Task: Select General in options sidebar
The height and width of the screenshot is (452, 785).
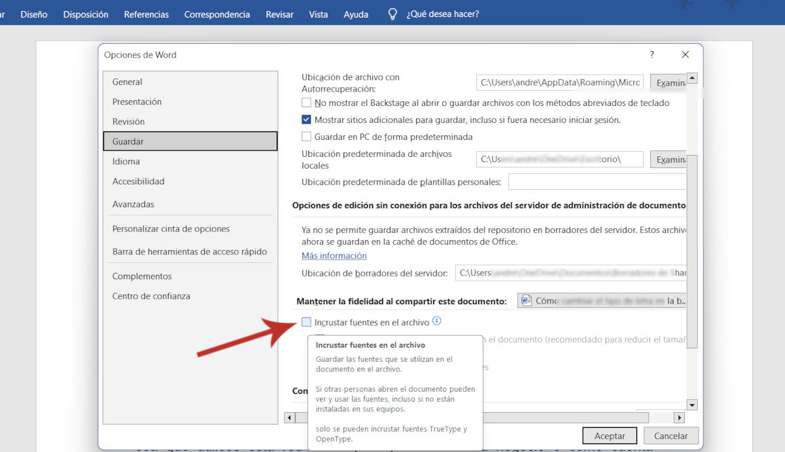Action: (190, 82)
